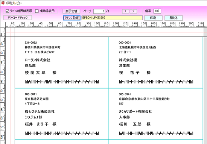Click address line 657
The image size is (207, 144).
121,104
